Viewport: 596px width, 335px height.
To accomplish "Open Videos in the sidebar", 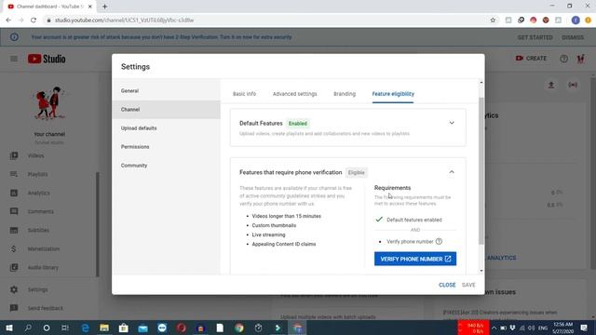I will click(x=35, y=155).
